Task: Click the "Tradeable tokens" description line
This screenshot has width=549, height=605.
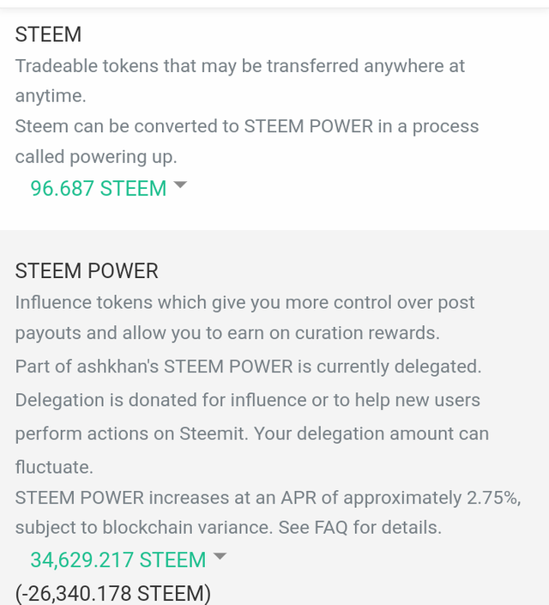Action: 239,66
